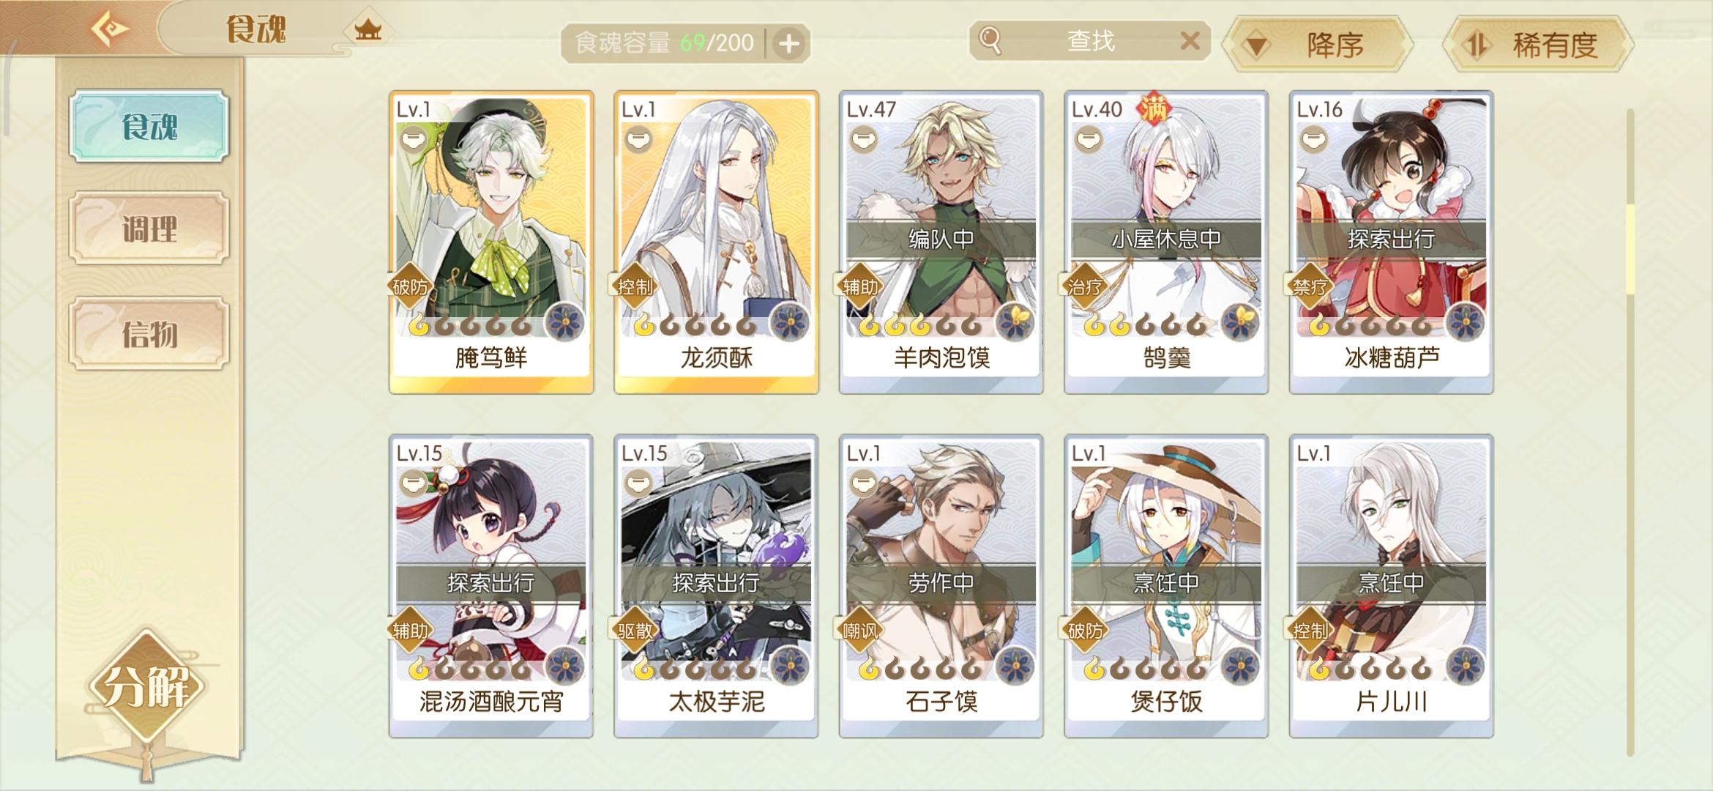Tap the pavilion home icon beside 食魂
The image size is (1713, 791).
368,29
